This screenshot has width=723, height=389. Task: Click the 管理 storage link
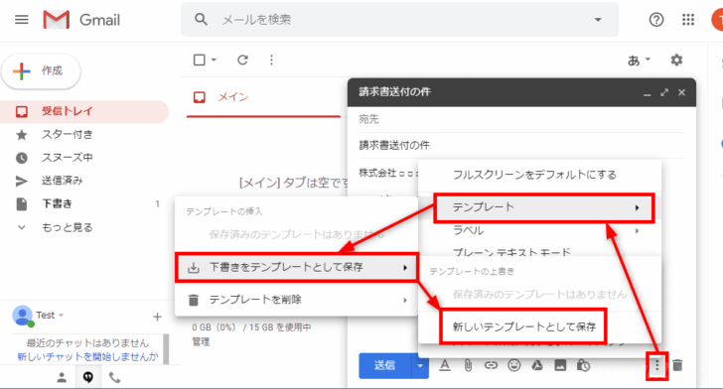coord(201,341)
